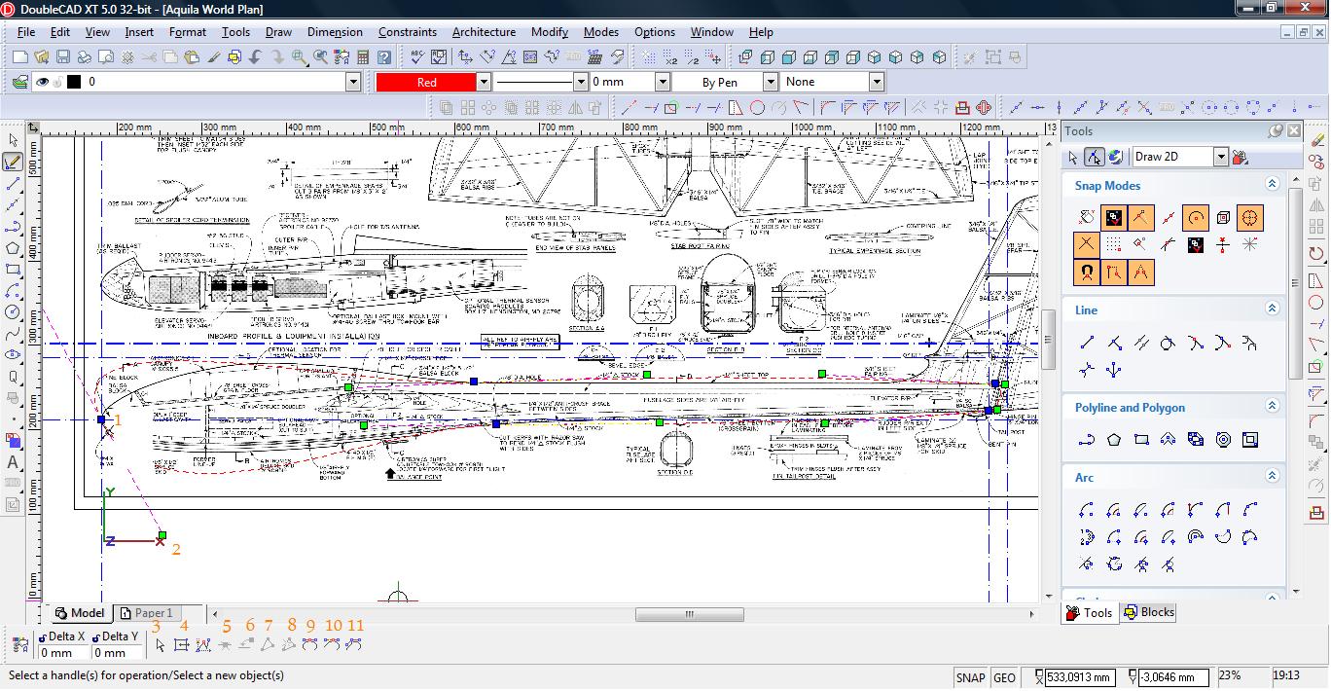Toggle layer visibility eye icon
The width and height of the screenshot is (1331, 691).
[42, 83]
